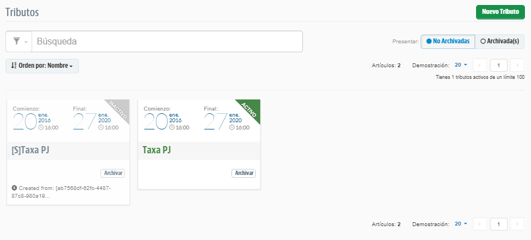Click the info icon beside 'Created from'

coord(14,188)
